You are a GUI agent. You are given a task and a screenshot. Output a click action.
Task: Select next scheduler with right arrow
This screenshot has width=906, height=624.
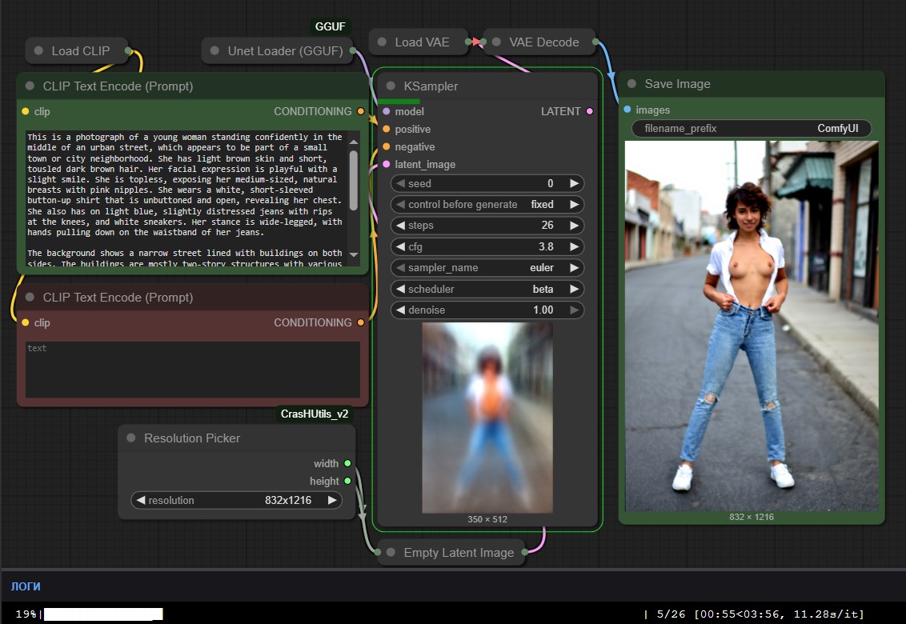(x=574, y=289)
